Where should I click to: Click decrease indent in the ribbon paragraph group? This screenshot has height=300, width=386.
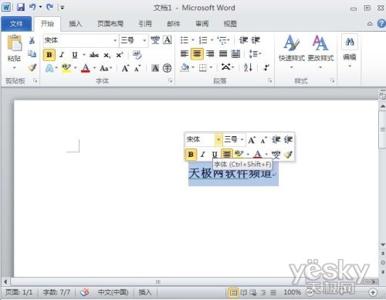[243, 40]
